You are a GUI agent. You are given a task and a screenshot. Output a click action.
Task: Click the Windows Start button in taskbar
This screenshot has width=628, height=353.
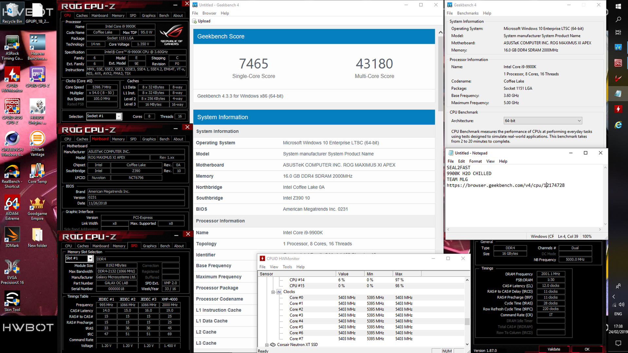click(618, 6)
